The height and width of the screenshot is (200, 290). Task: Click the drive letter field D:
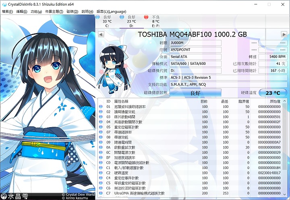click(195, 70)
